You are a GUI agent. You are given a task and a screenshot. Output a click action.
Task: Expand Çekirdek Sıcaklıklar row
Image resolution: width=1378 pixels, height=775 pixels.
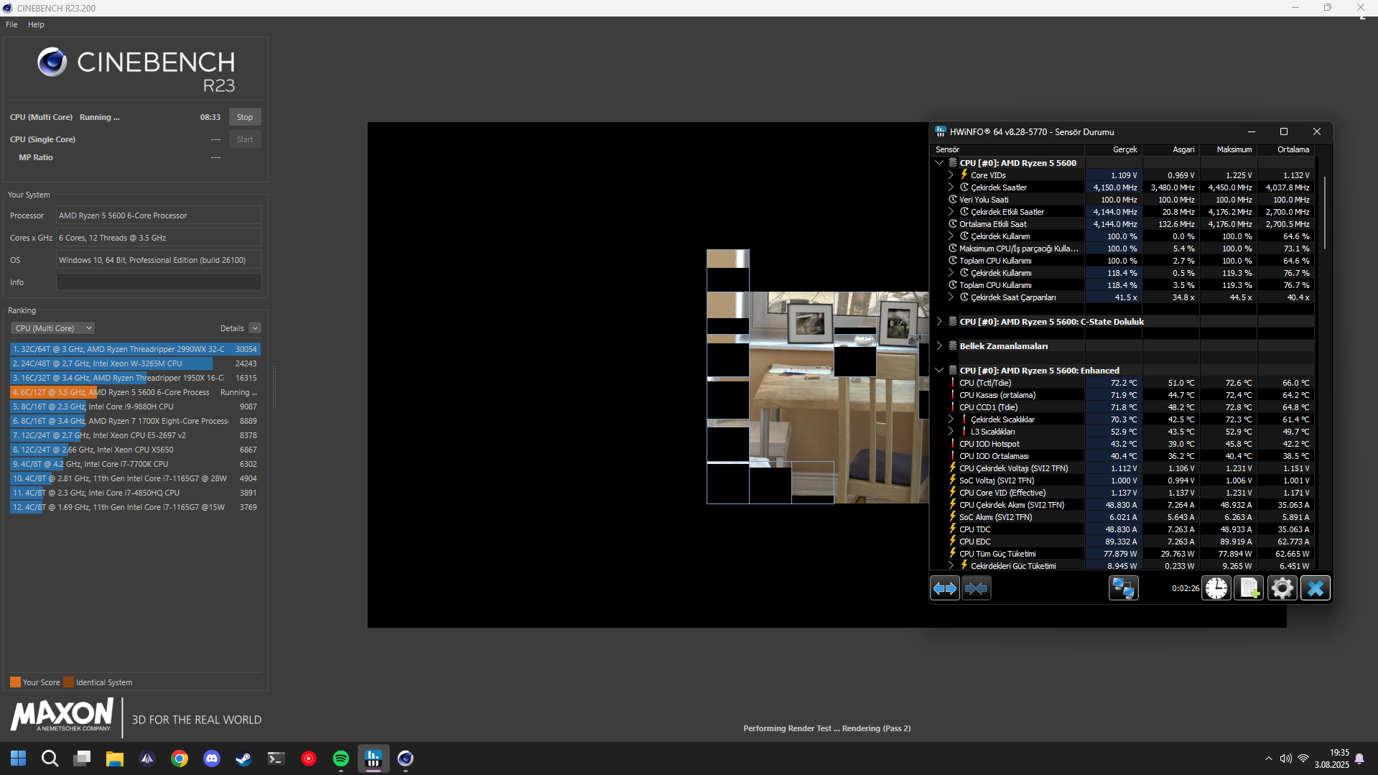point(951,419)
